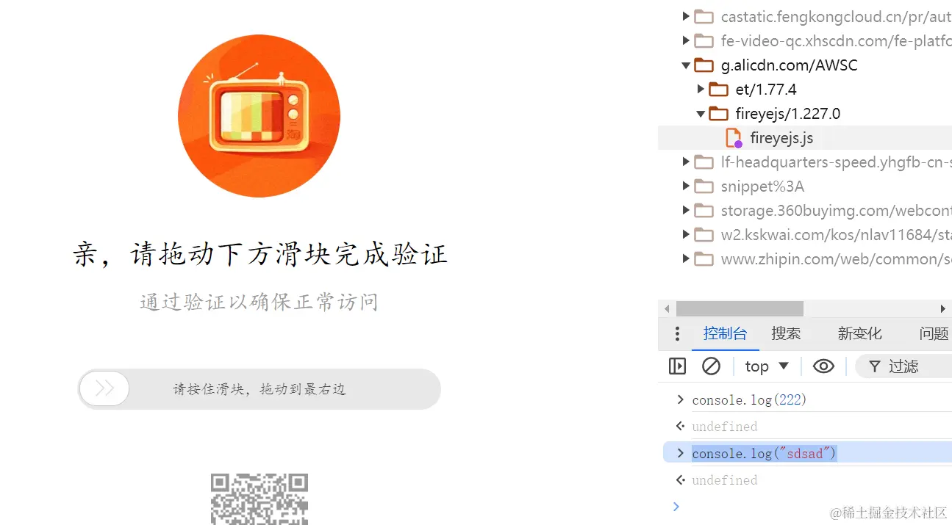952x525 pixels.
Task: Select the g.alicdn.com/AWSC tree label
Action: click(789, 65)
